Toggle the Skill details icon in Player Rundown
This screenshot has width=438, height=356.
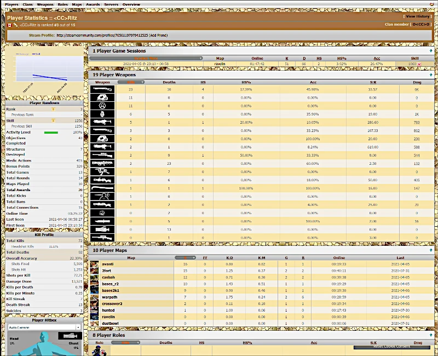[53, 120]
